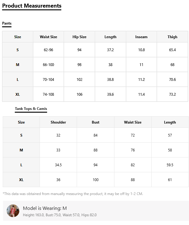Click the model avatar thumbnail
Viewport: 189px width, 225px height.
[x=13, y=211]
